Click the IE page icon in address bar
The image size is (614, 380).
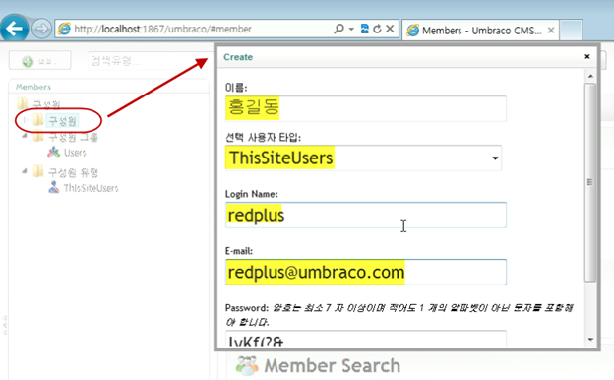coord(64,29)
